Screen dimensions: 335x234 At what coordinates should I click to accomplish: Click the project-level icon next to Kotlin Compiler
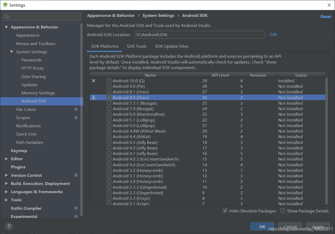click(76, 208)
